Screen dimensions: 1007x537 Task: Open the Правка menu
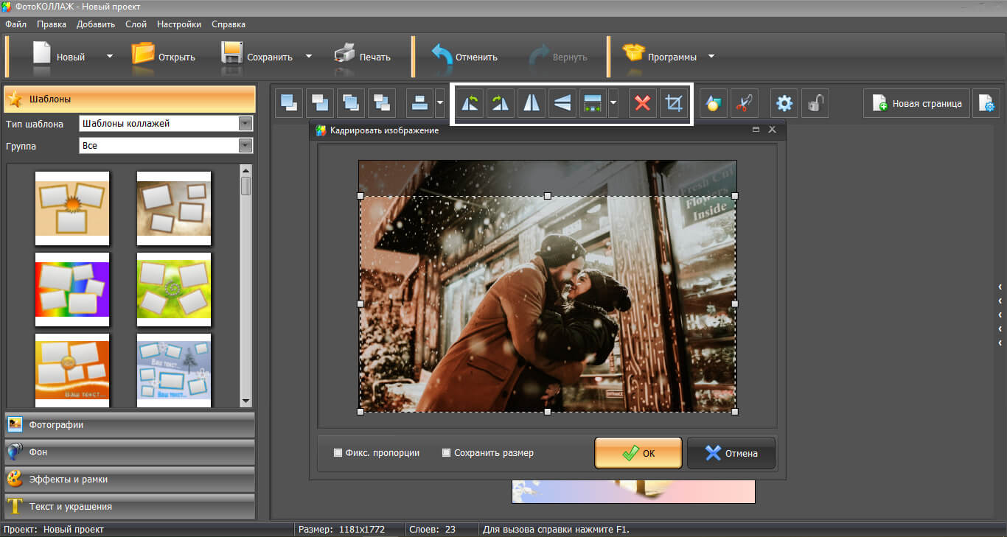pyautogui.click(x=52, y=24)
